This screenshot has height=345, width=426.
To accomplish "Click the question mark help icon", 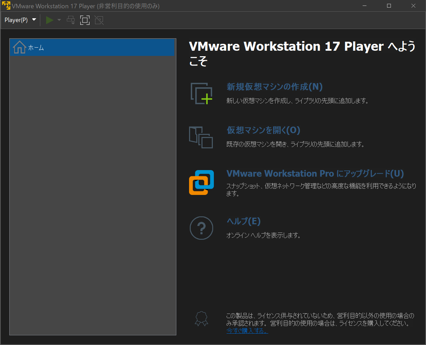I will 201,228.
